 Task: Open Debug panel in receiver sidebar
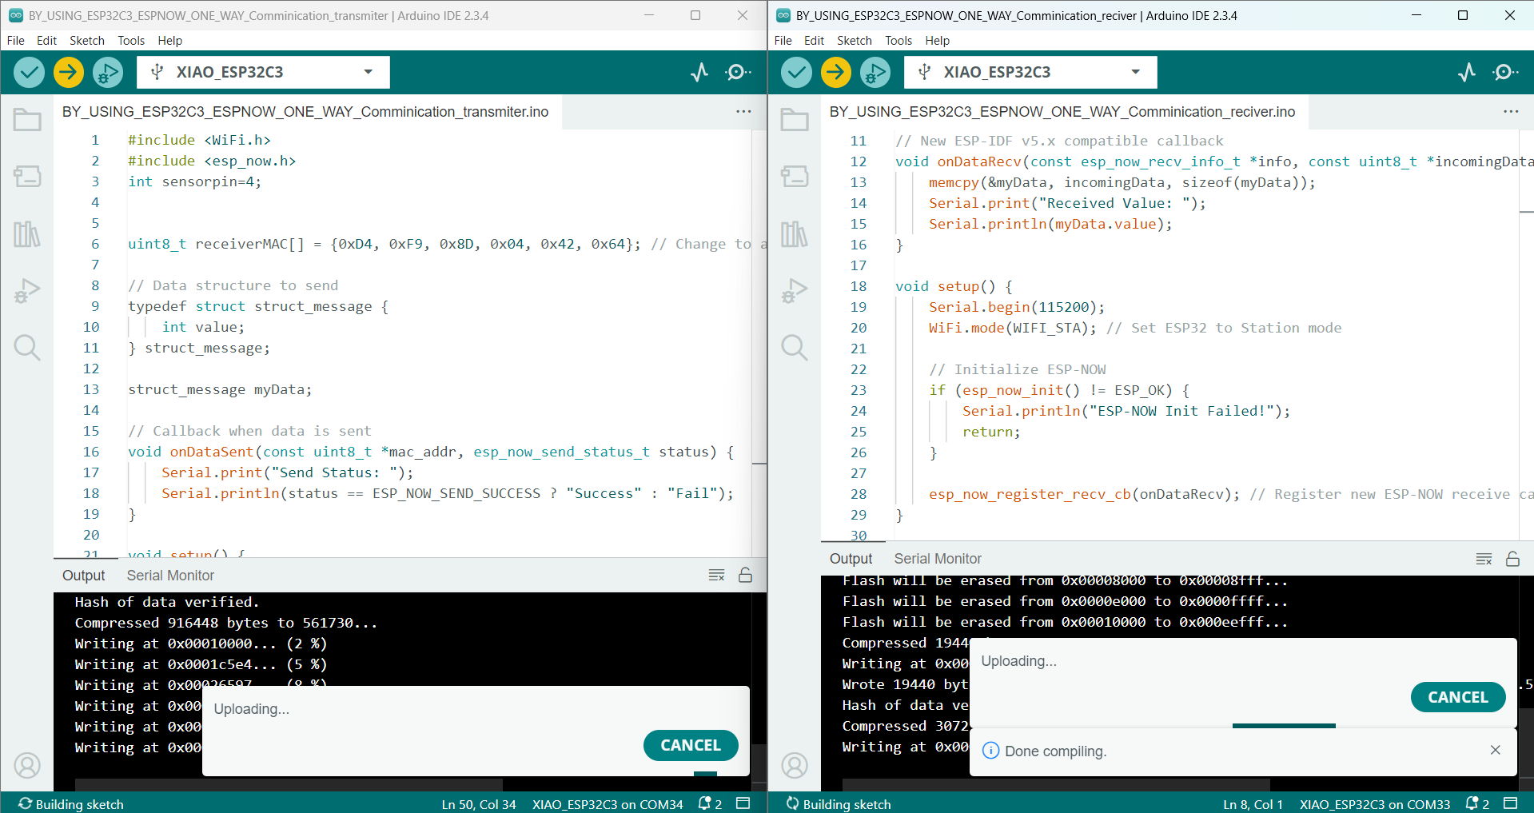(795, 291)
